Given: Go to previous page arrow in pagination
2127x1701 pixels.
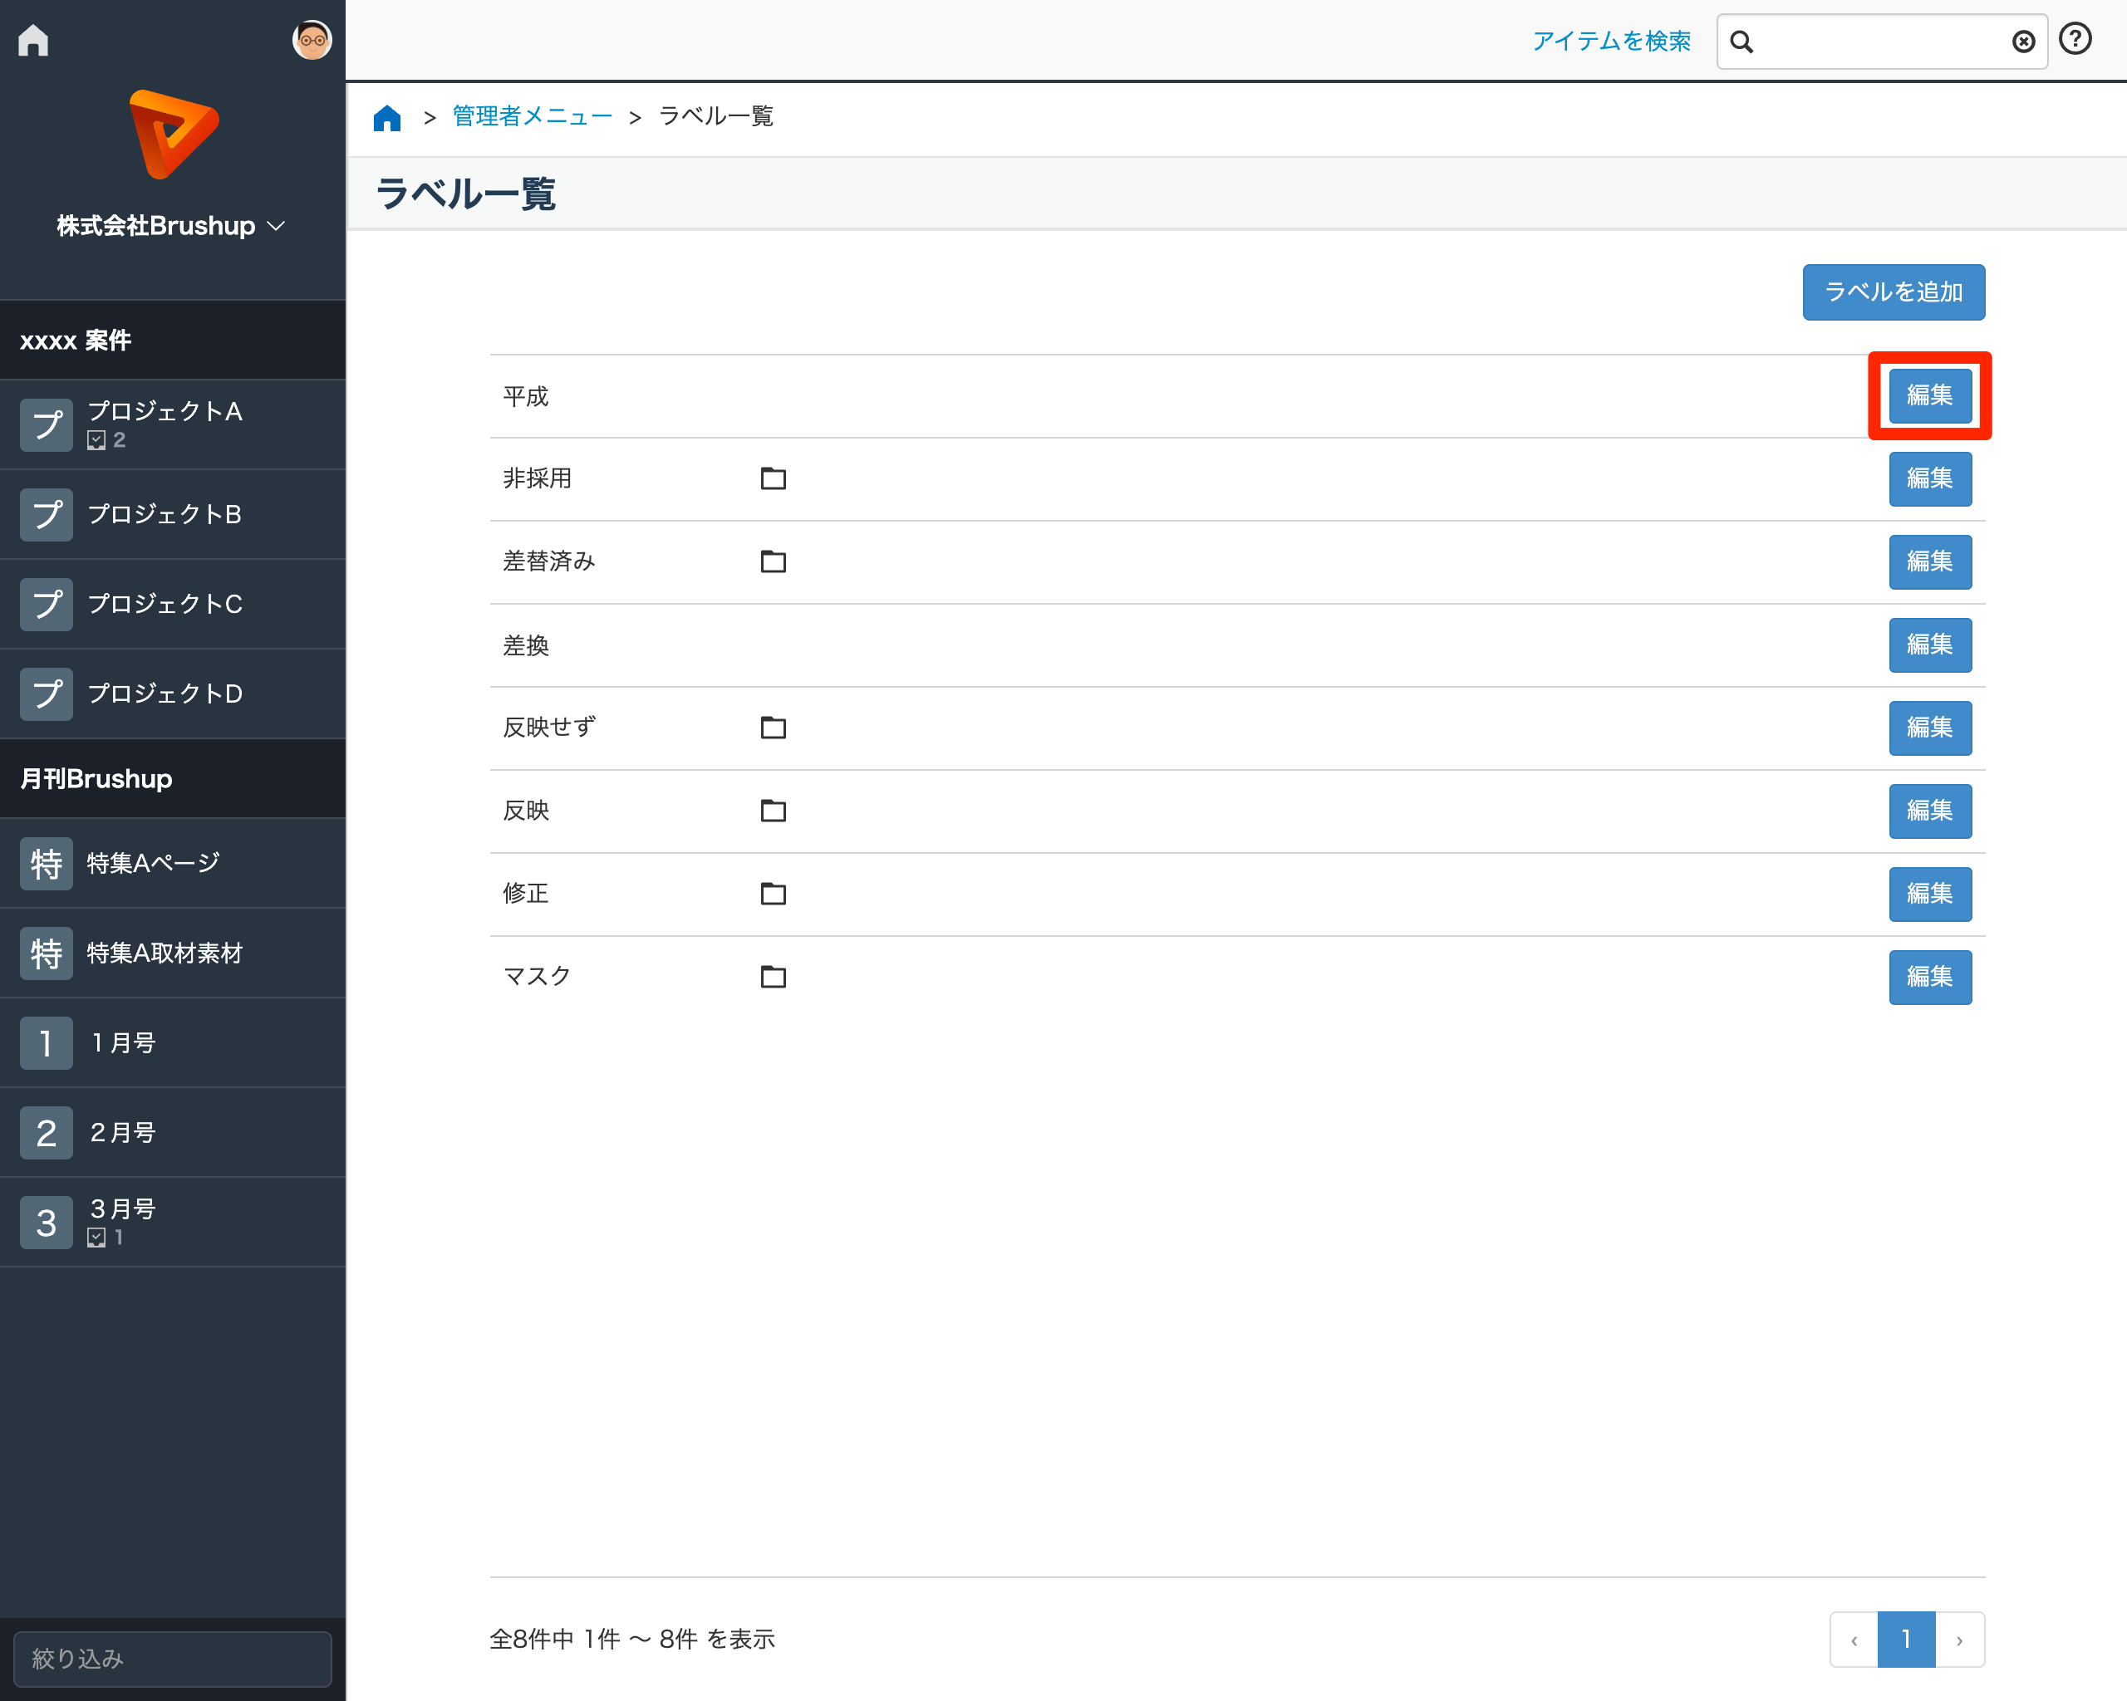Looking at the screenshot, I should (x=1854, y=1640).
